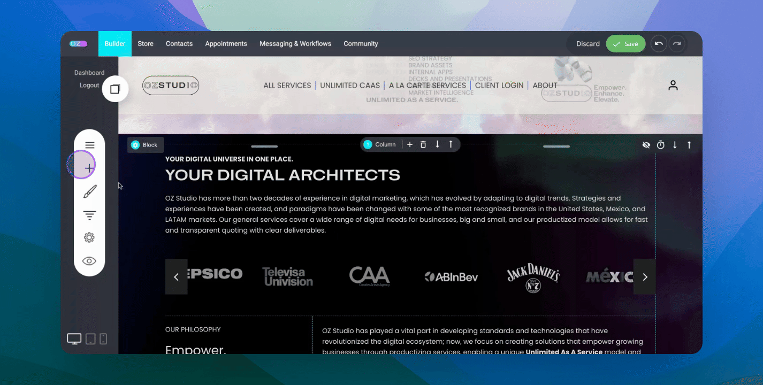Preview the page with the eye tool
Viewport: 763px width, 385px height.
(x=89, y=261)
